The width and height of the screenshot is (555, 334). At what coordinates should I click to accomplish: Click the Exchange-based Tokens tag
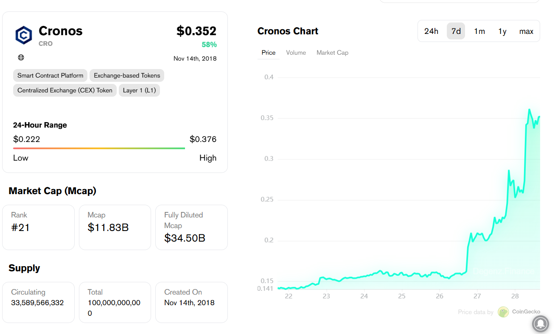[x=127, y=75]
